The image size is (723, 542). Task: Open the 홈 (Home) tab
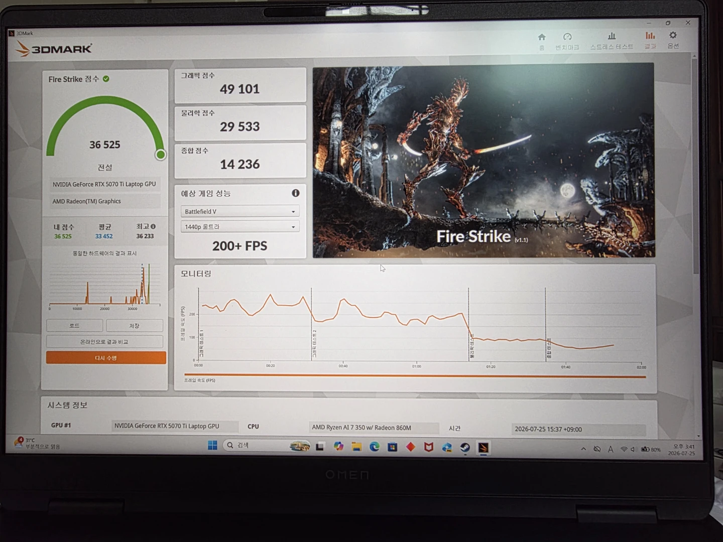tap(542, 41)
